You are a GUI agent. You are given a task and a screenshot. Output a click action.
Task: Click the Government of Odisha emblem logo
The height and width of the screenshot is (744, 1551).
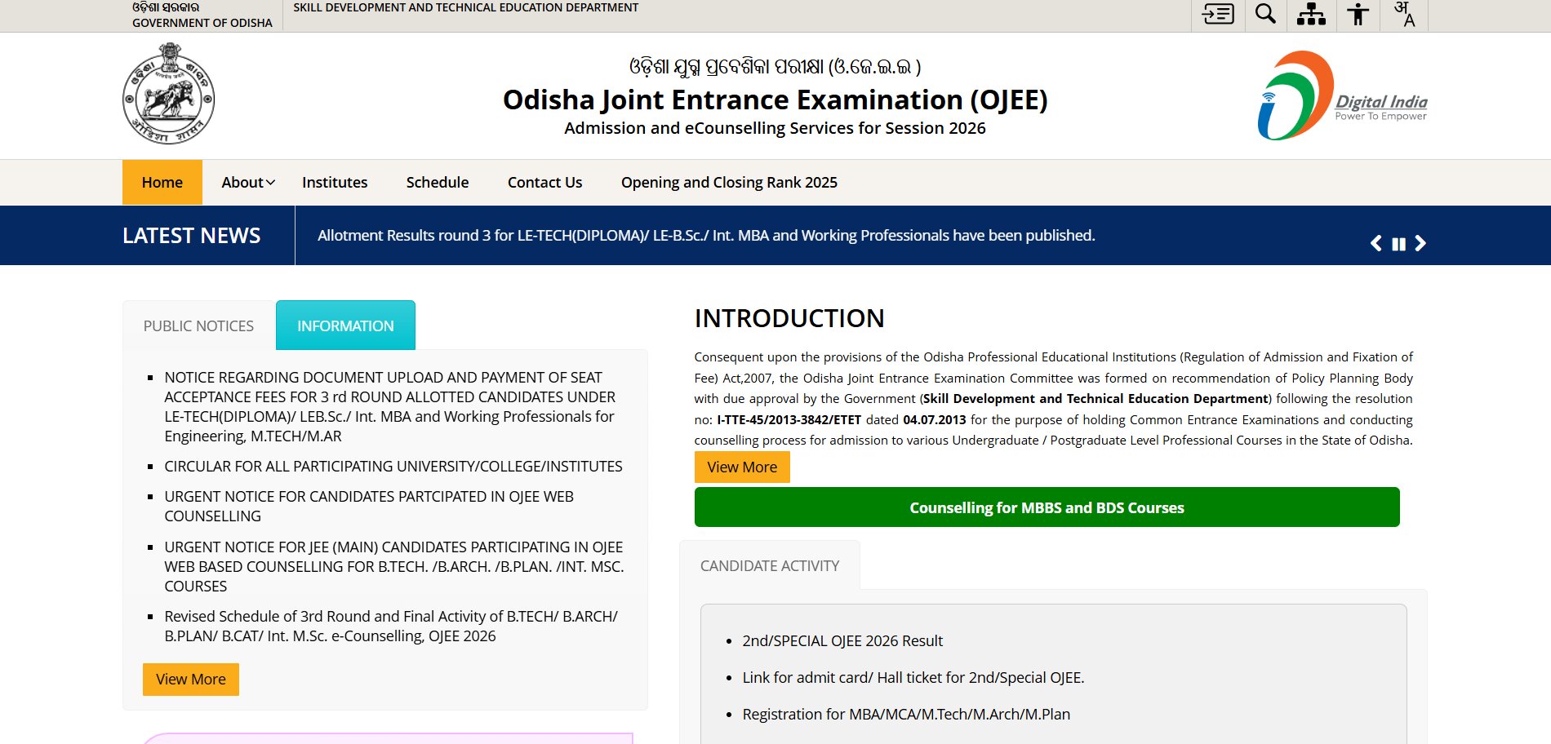click(168, 94)
